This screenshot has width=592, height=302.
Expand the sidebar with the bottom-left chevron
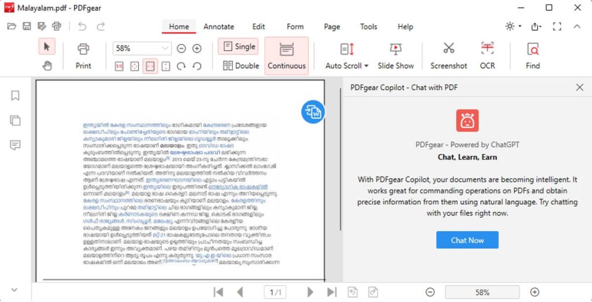tap(14, 290)
